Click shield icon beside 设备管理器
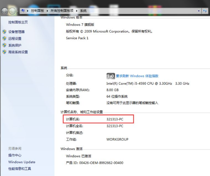 4,32
